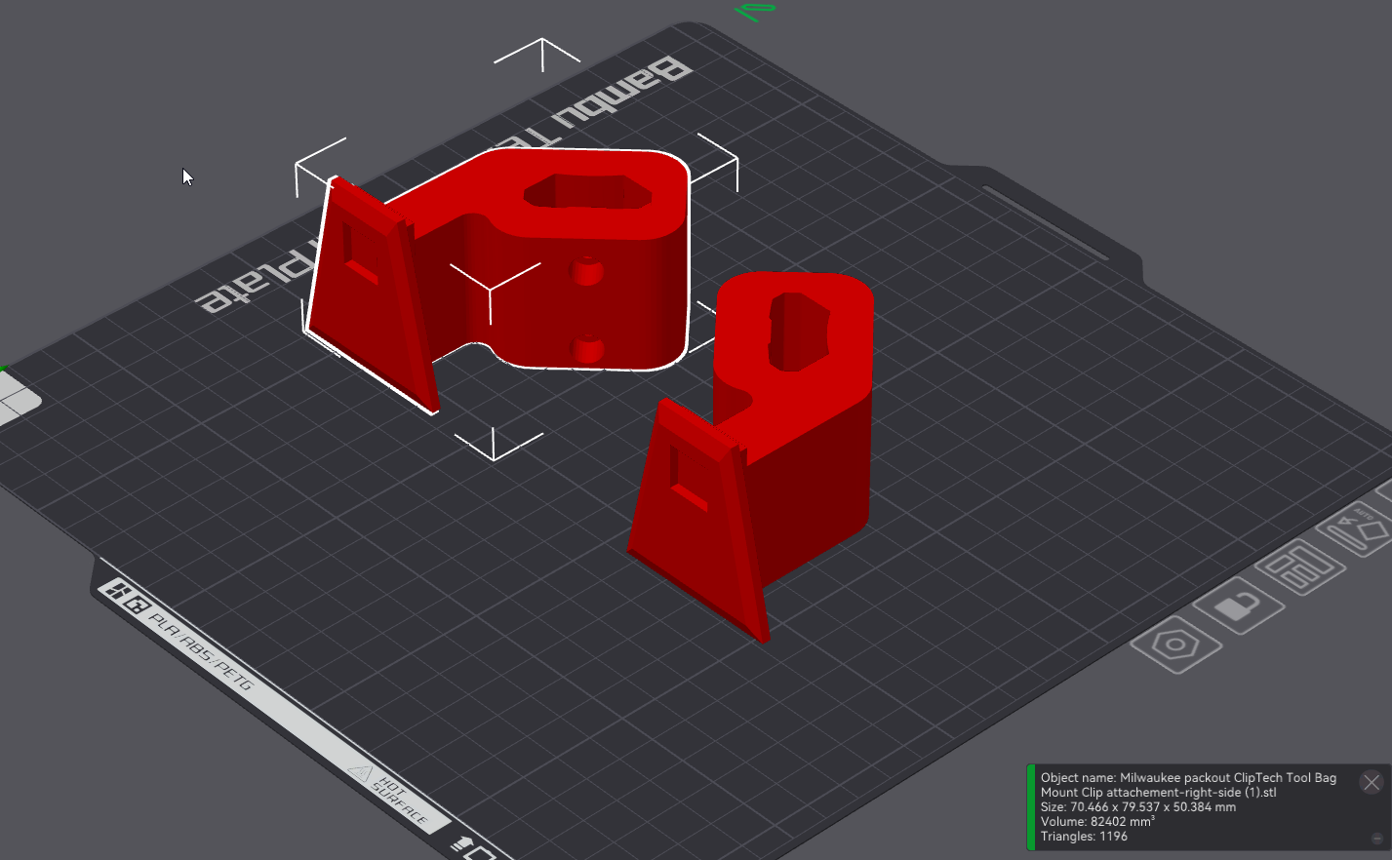Click the arrange objects on plate icon
This screenshot has height=860, width=1392.
point(1300,567)
